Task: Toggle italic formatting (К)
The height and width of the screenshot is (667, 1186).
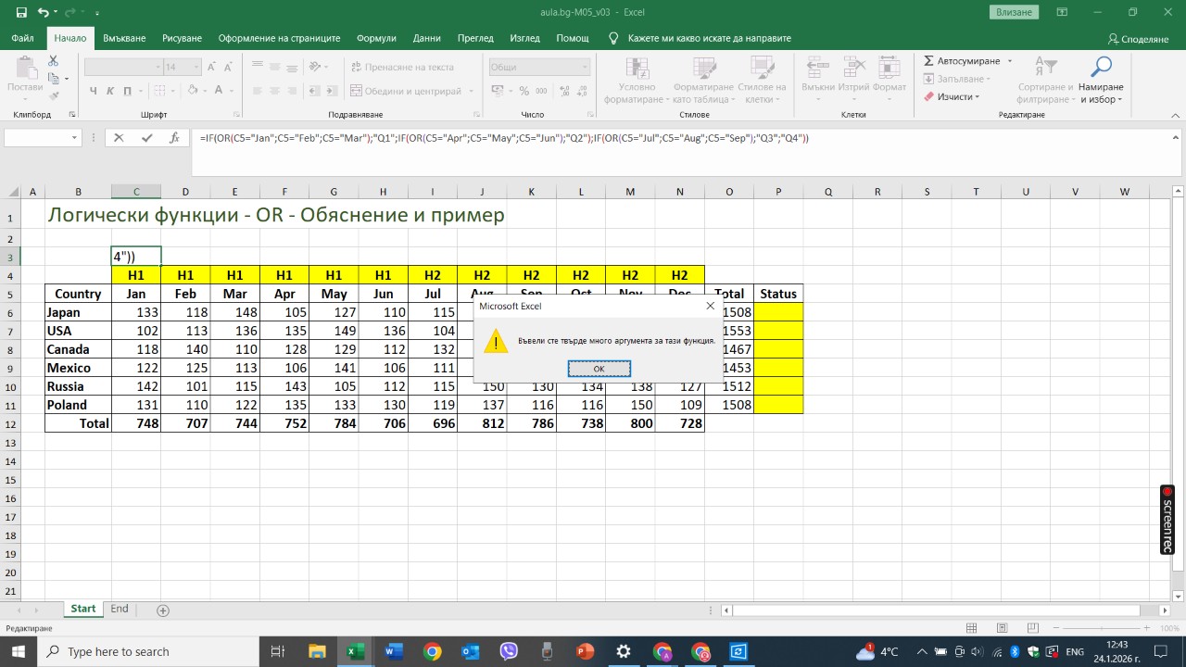Action: pos(110,91)
